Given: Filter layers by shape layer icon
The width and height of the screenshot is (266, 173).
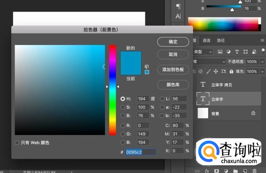Looking at the screenshot, I should [245, 52].
